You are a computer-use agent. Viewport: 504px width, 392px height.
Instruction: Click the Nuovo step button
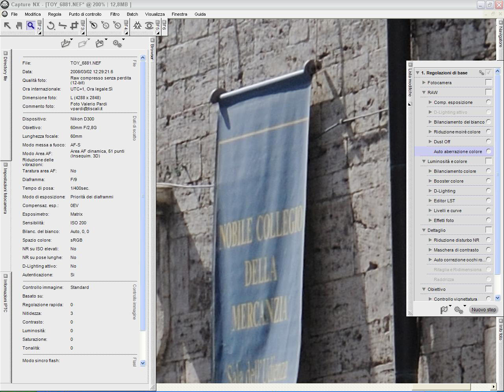pos(484,310)
